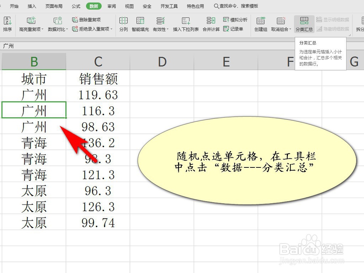This screenshot has height=273, width=364.
Task: Open Record Form (记录单)
Action: pos(233,29)
